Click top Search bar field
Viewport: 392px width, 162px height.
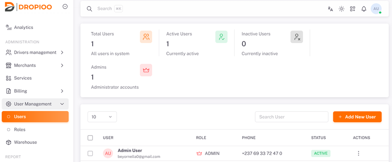coord(105,9)
